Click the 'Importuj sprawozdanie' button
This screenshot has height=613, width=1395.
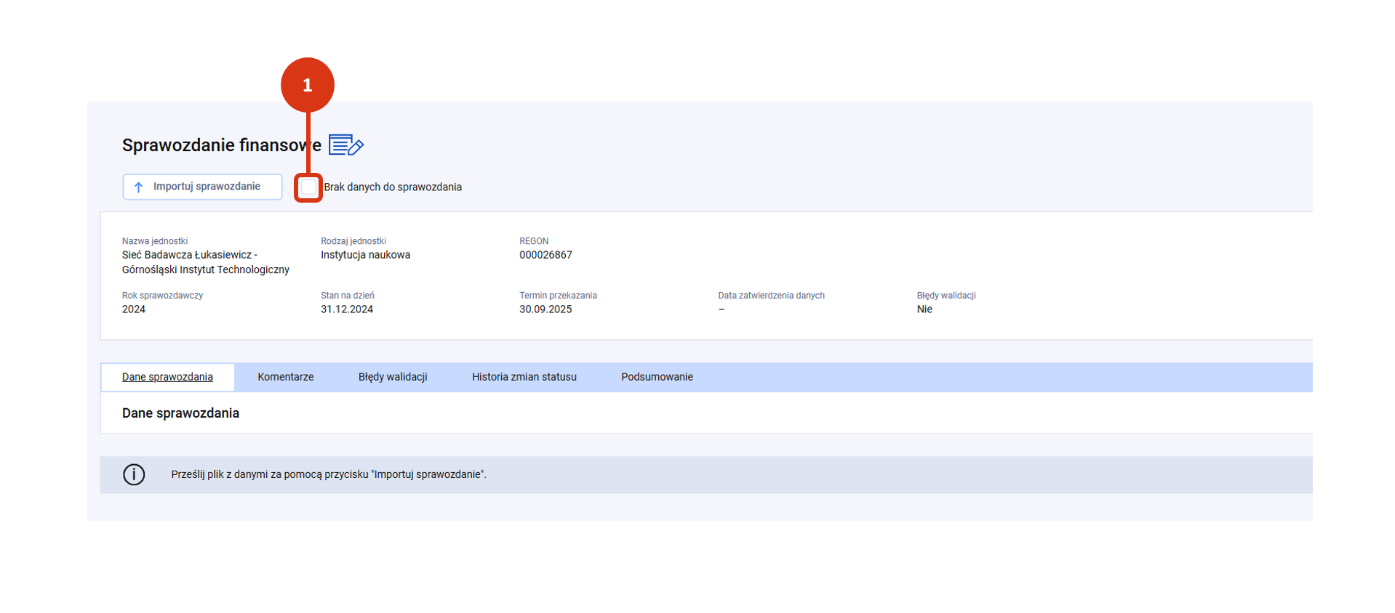[x=202, y=187]
